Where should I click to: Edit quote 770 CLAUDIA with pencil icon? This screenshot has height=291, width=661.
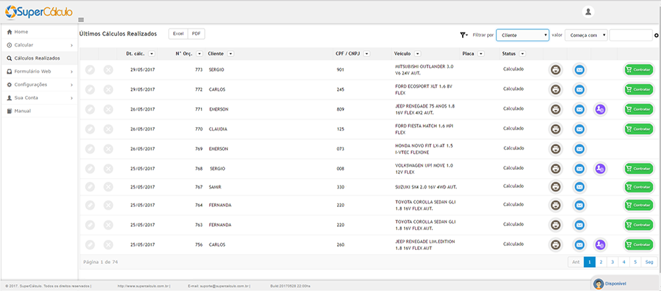pyautogui.click(x=90, y=129)
